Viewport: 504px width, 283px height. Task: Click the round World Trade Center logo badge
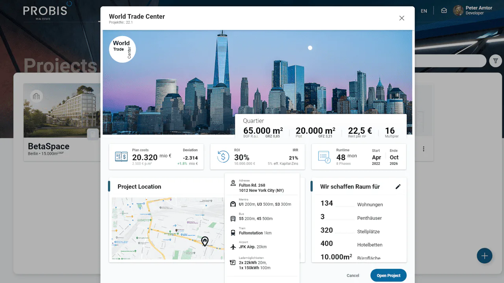122,50
